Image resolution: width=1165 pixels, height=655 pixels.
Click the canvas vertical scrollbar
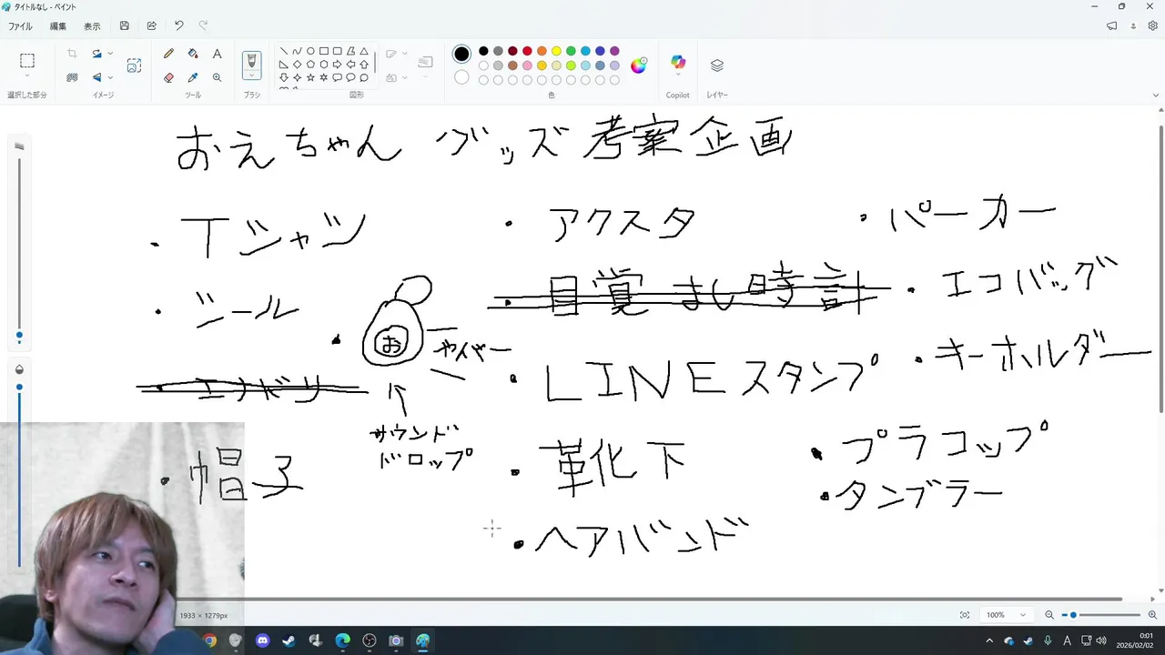pos(1160,268)
